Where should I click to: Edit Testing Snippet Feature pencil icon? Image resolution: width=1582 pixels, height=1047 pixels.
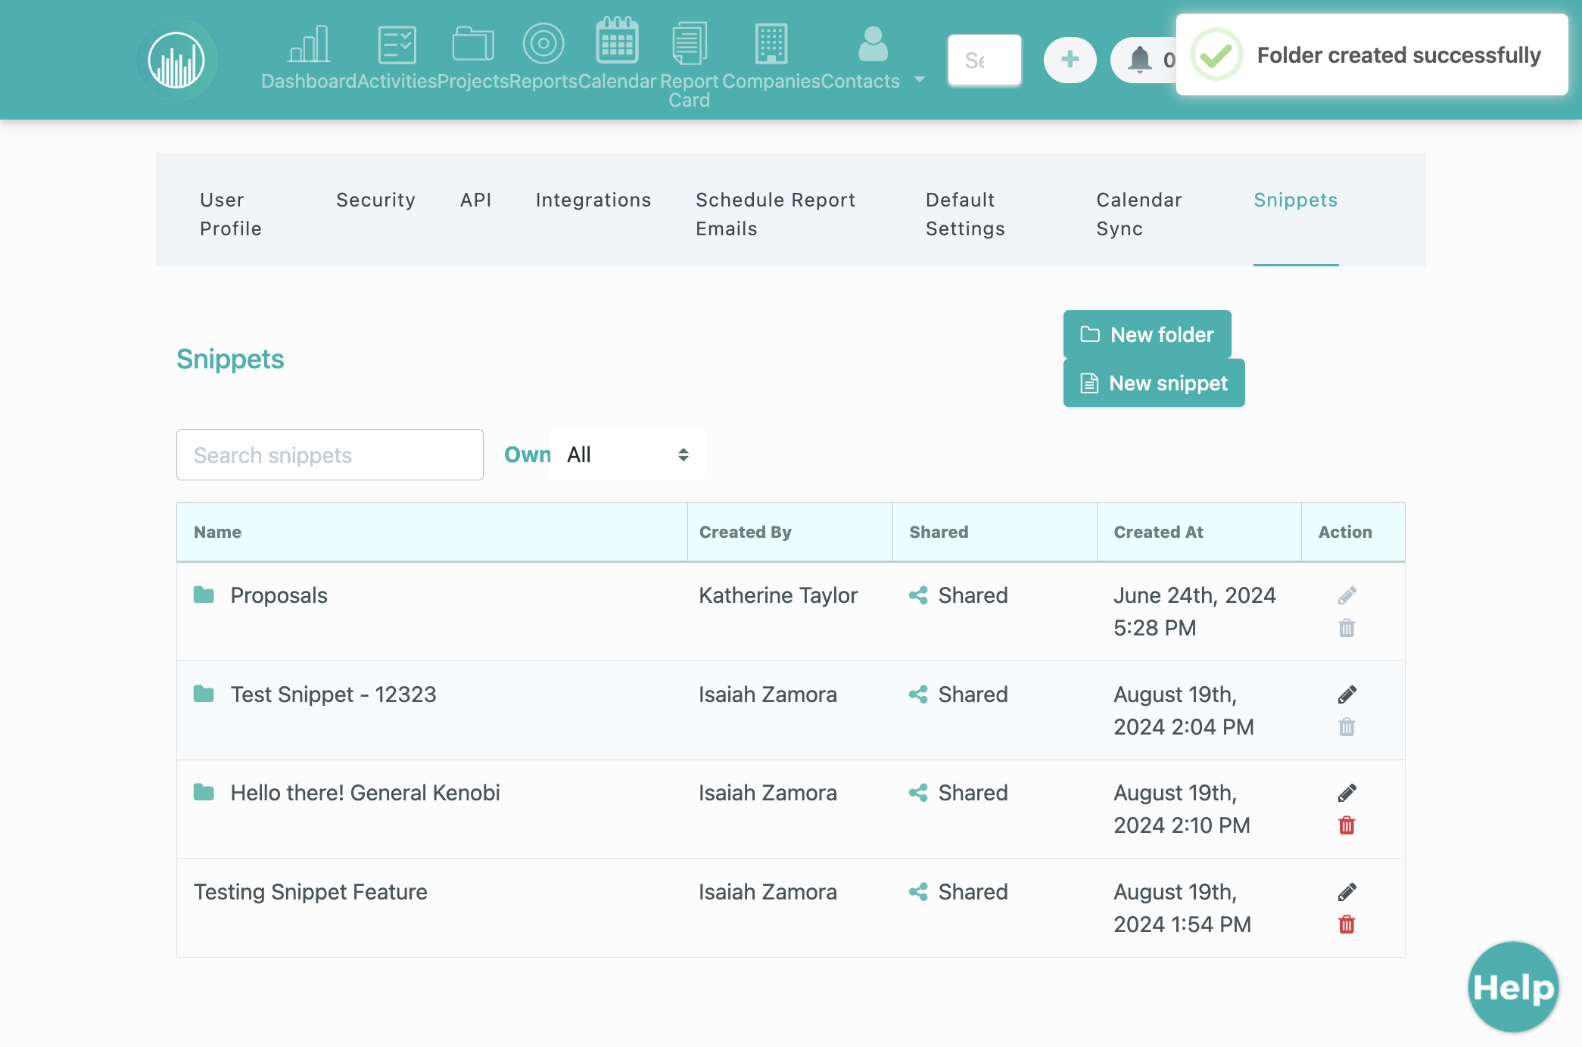coord(1347,892)
